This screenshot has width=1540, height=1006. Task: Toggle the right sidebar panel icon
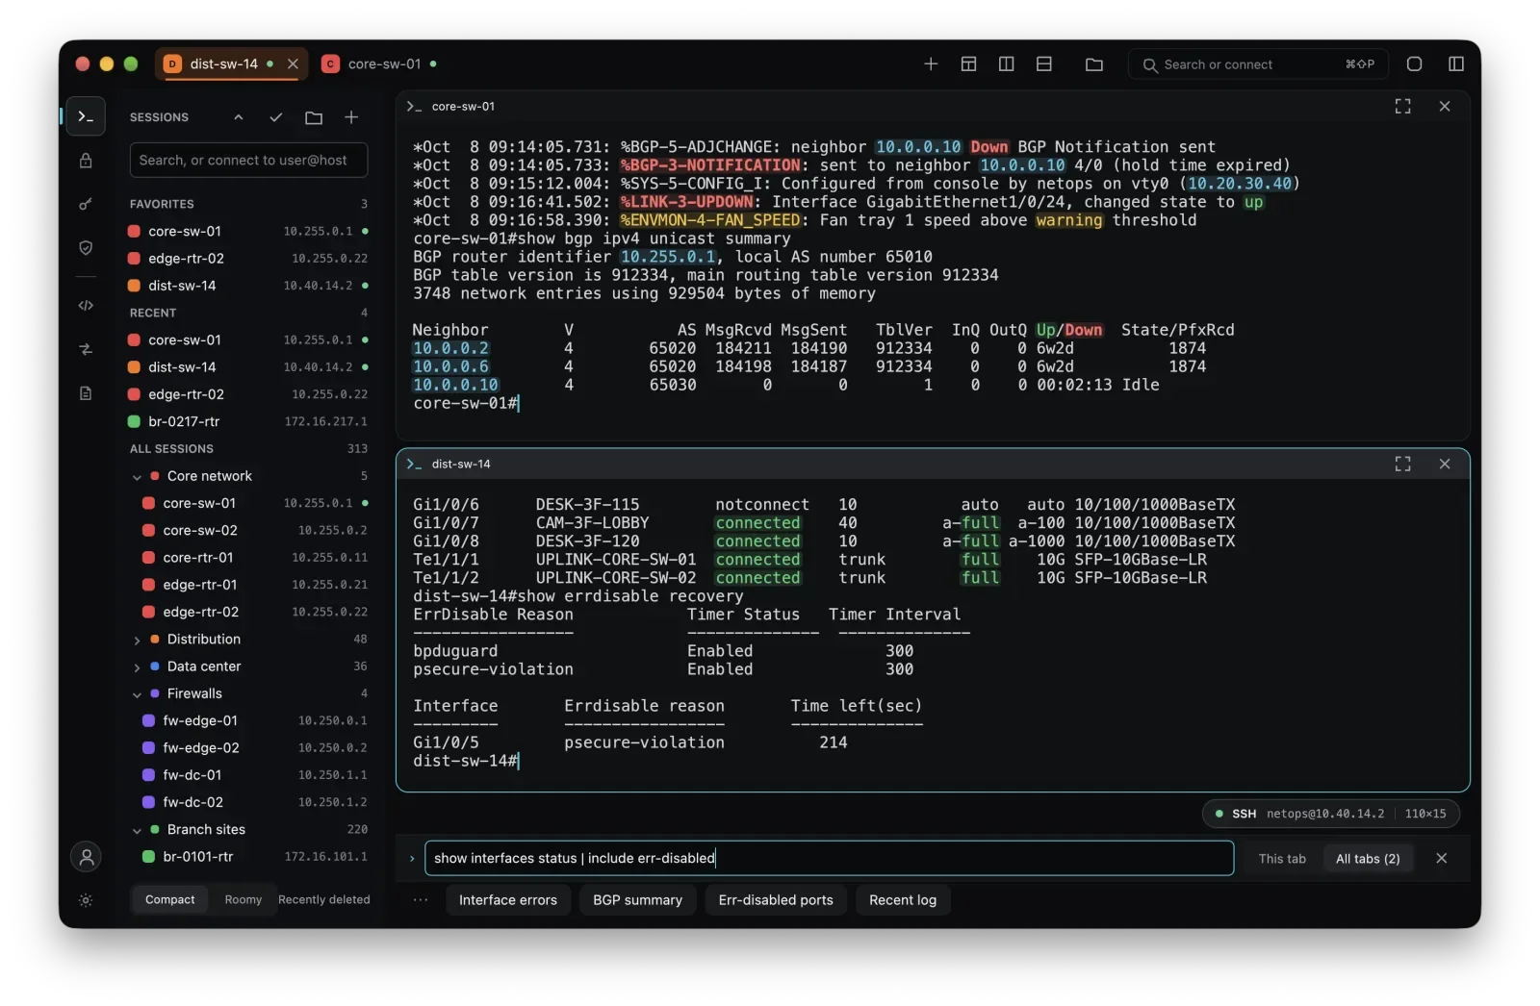[x=1455, y=63]
